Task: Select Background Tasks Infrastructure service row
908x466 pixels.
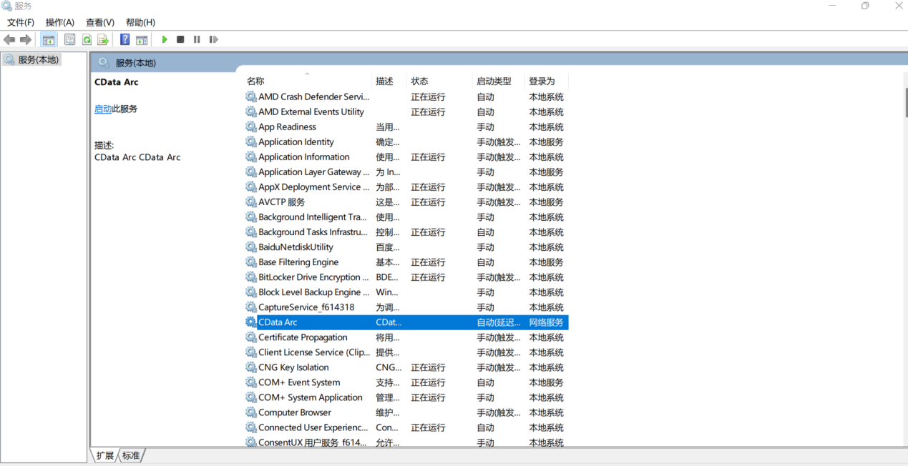Action: click(406, 232)
